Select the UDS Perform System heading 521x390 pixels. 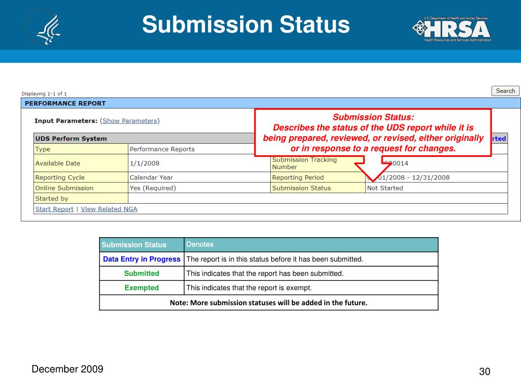(71, 139)
